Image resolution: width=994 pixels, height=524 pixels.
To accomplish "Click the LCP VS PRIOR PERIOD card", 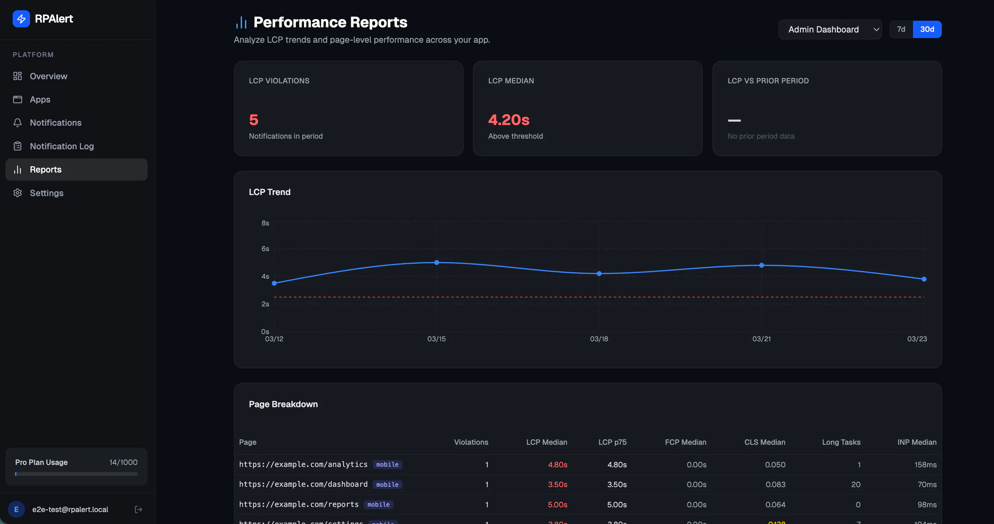I will (827, 108).
